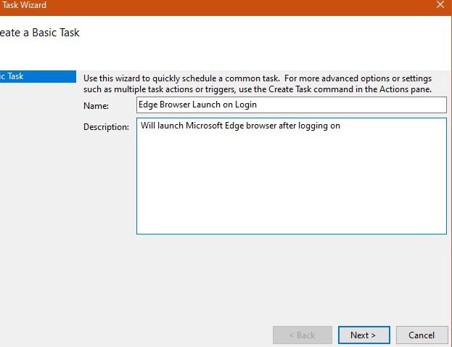Viewport: 452px width, 347px height.
Task: Place cursor on "Edge" in Name field
Action: (149, 105)
